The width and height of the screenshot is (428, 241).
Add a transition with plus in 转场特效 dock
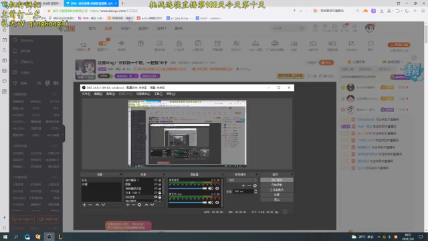243,185
